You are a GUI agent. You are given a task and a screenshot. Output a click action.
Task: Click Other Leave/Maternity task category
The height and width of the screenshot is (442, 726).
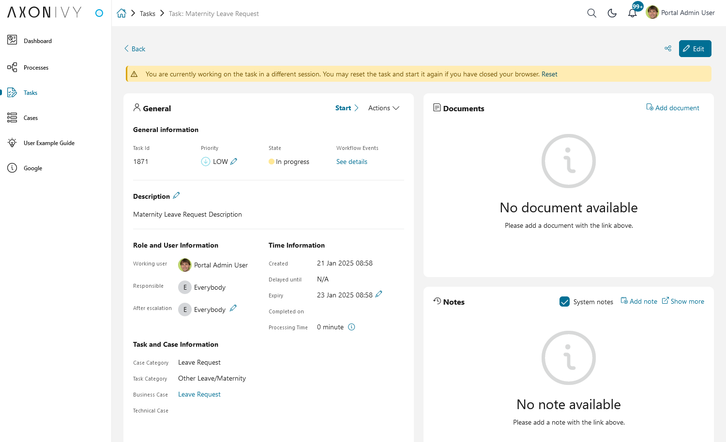tap(212, 378)
